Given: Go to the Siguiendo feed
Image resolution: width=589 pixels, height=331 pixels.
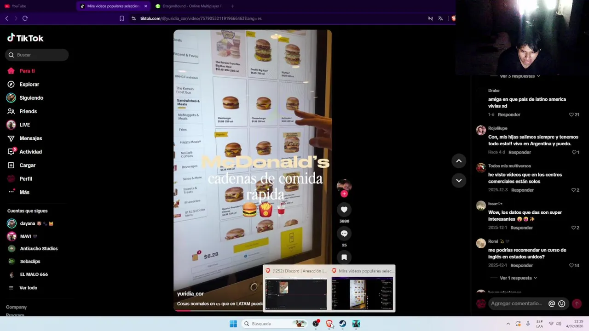Looking at the screenshot, I should [25, 97].
